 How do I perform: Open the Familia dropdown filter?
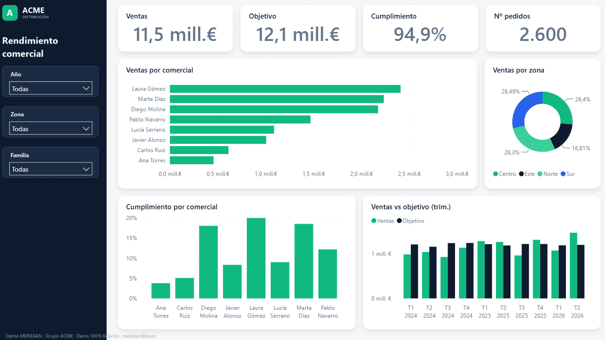point(51,169)
